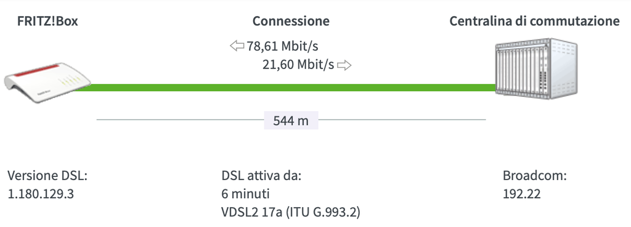
Task: Click the Broadcom label
Action: point(535,176)
